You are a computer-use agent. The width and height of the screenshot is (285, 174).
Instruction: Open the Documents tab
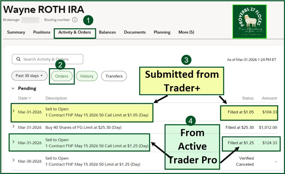135,32
